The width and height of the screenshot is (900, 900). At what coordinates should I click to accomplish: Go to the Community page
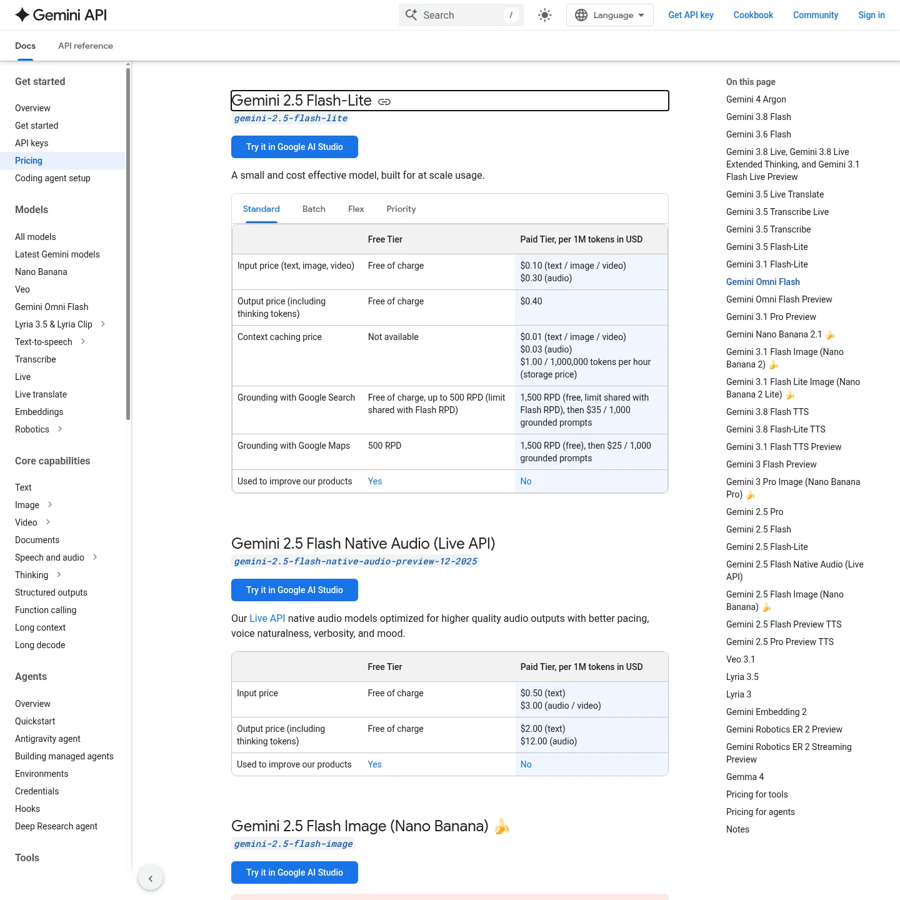click(816, 15)
